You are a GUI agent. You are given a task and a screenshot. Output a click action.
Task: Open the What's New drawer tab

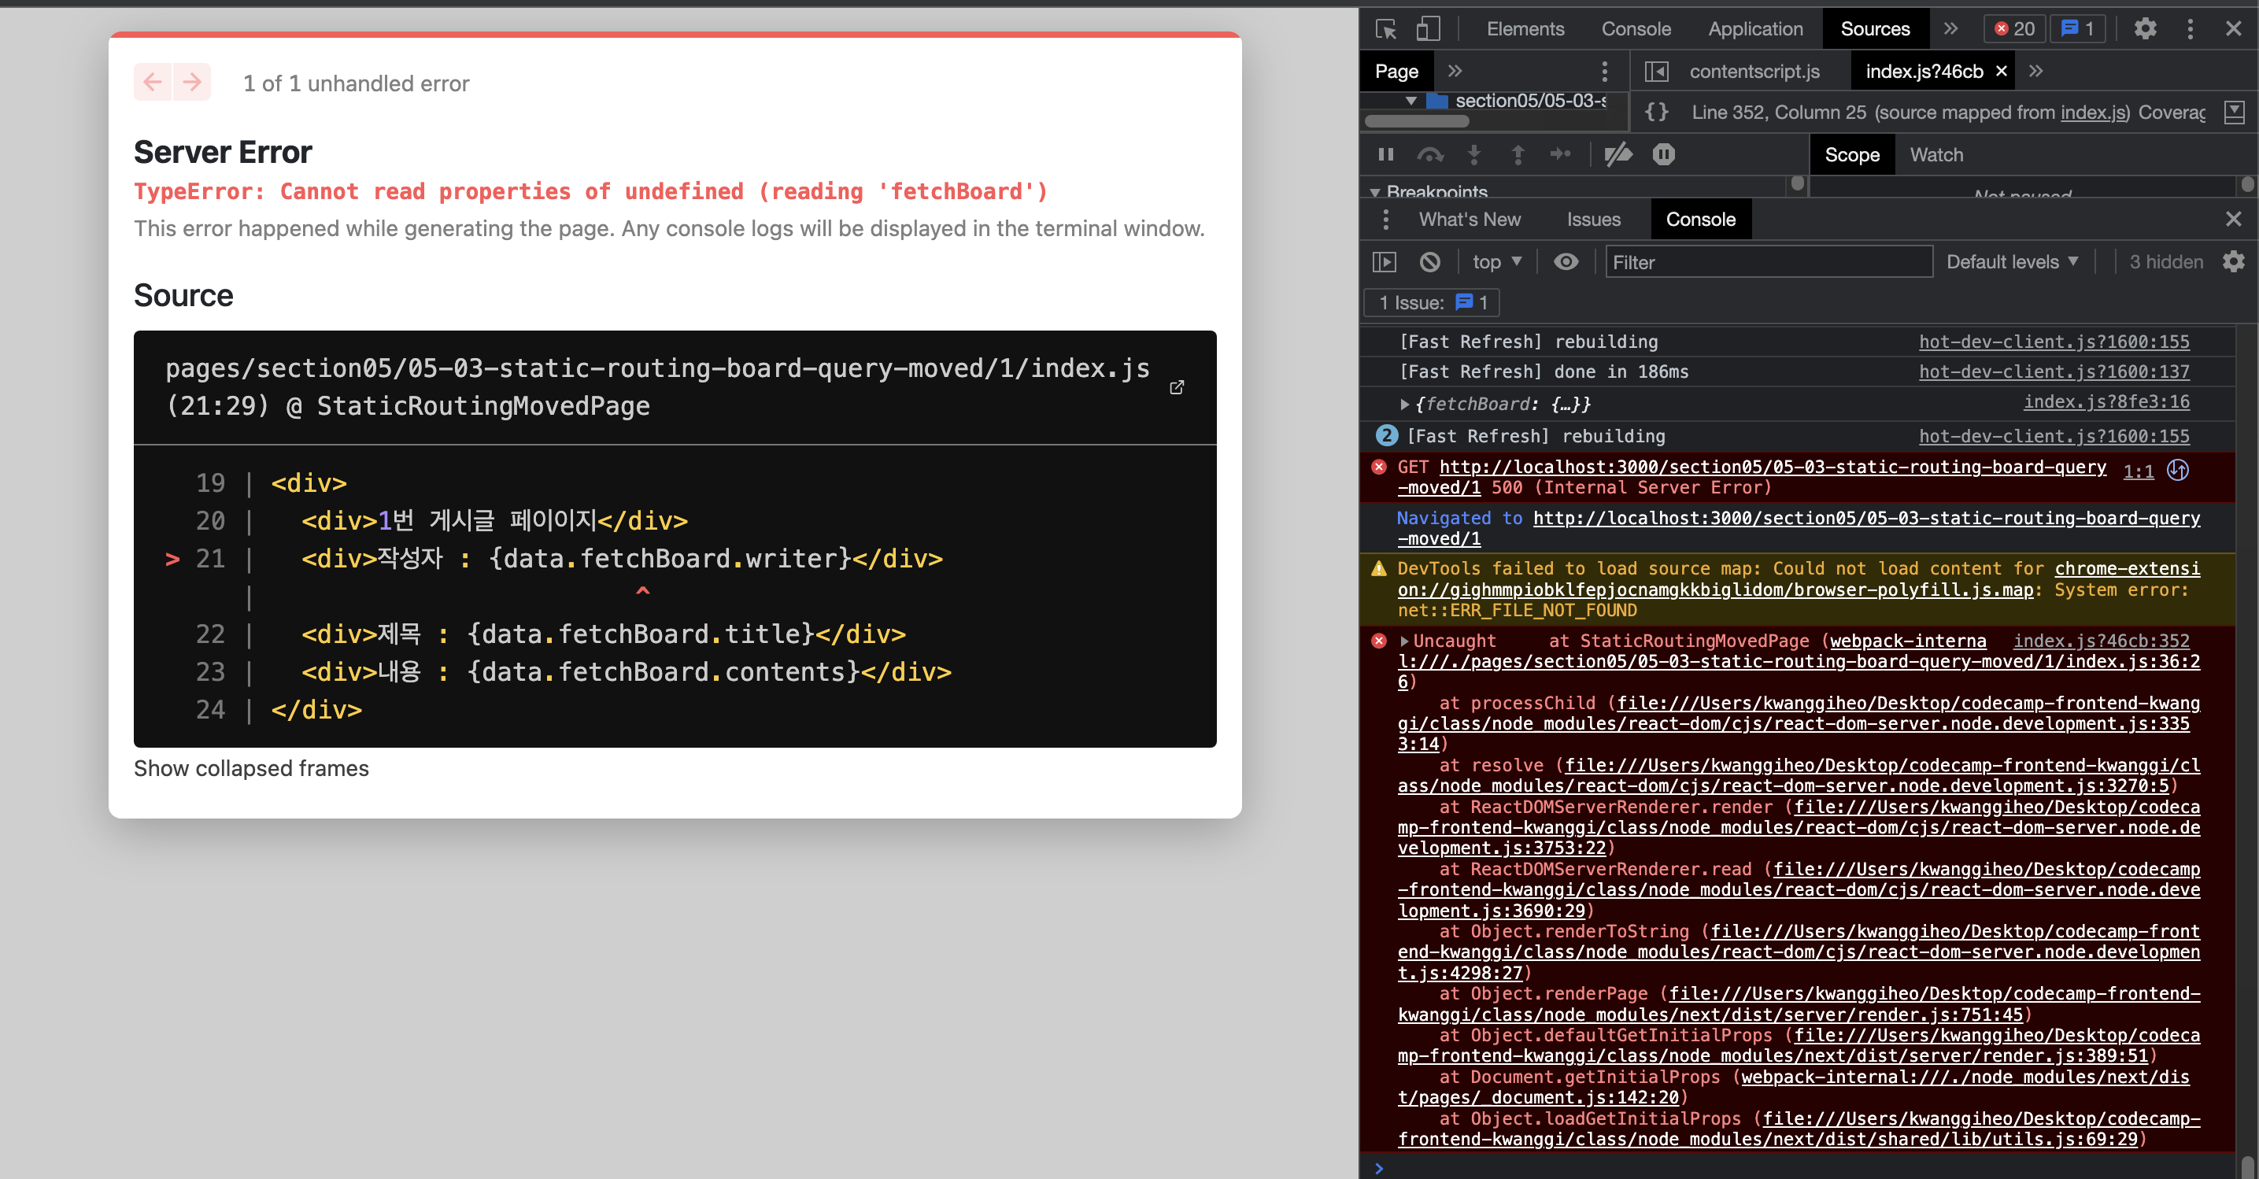click(1470, 219)
